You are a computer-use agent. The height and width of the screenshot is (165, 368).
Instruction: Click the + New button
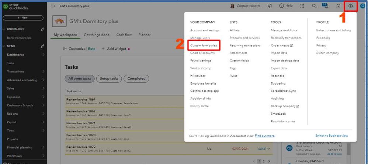23,18
